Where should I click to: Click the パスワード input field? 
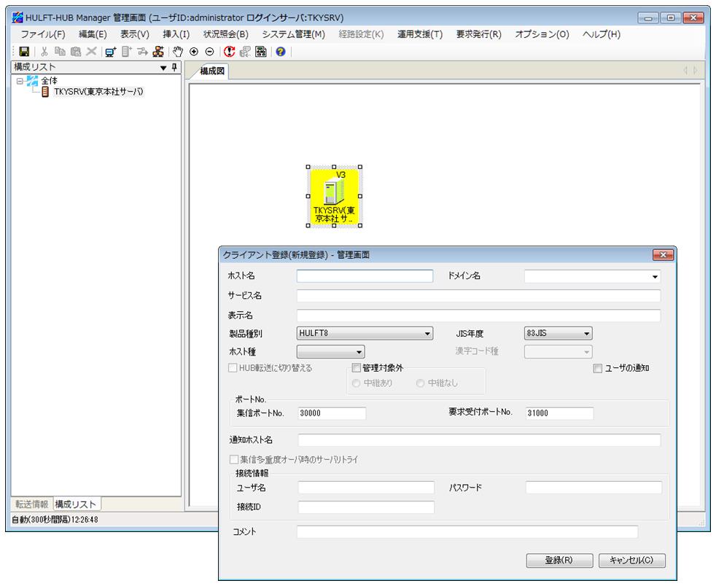pyautogui.click(x=594, y=488)
